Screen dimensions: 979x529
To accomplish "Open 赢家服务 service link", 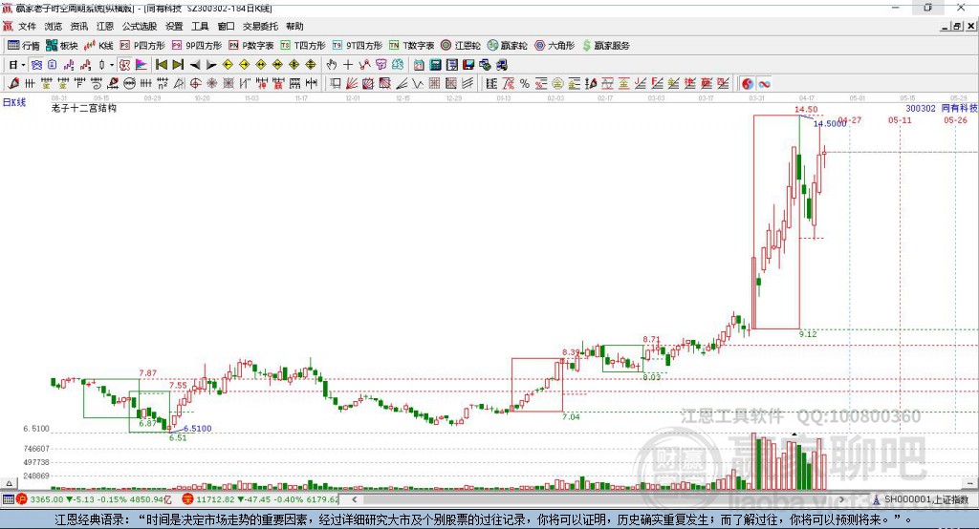I will (x=606, y=46).
